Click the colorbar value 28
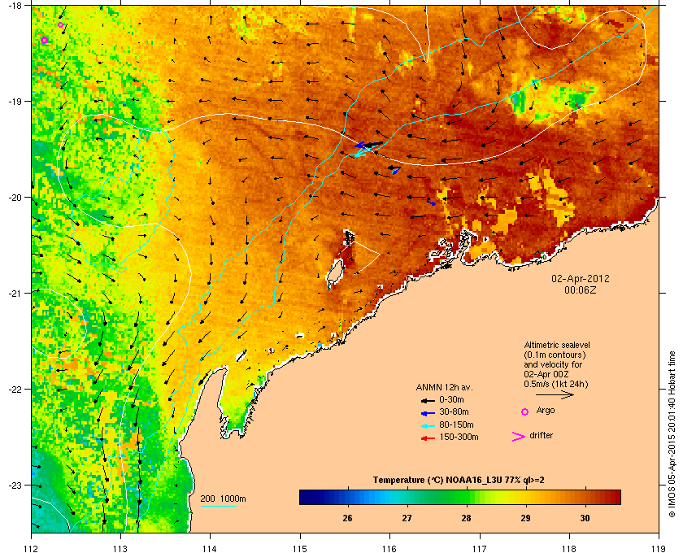Image resolution: width=683 pixels, height=553 pixels. tap(466, 518)
